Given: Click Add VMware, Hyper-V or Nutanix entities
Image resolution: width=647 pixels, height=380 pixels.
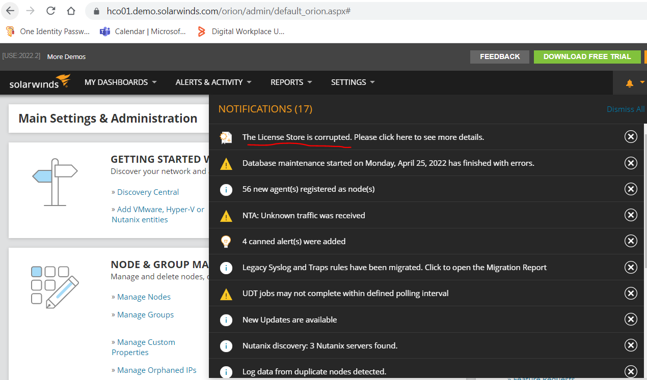Looking at the screenshot, I should point(158,214).
